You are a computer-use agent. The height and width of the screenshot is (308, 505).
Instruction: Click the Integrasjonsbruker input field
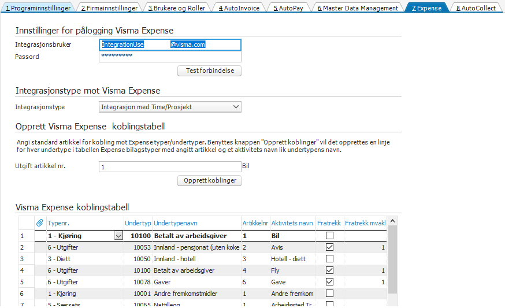tap(170, 44)
